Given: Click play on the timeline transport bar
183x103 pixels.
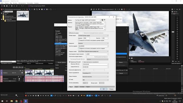Looking at the screenshot, I should click(x=33, y=96).
